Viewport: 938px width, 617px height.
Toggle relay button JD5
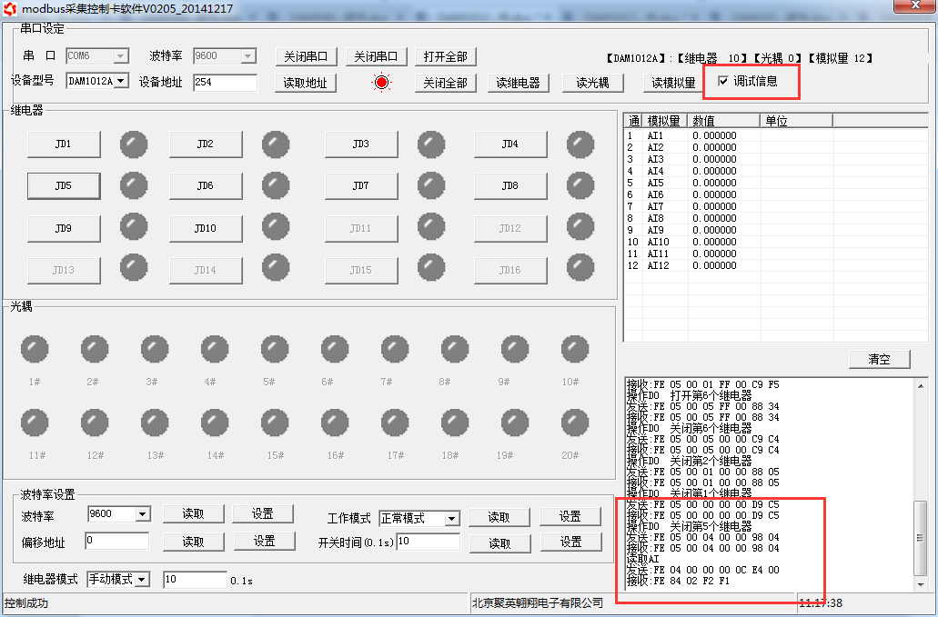[x=63, y=186]
